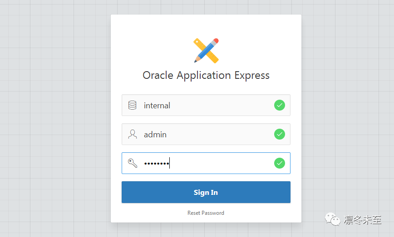394x237 pixels.
Task: Click the green checkmark in workspace field
Action: pos(280,105)
